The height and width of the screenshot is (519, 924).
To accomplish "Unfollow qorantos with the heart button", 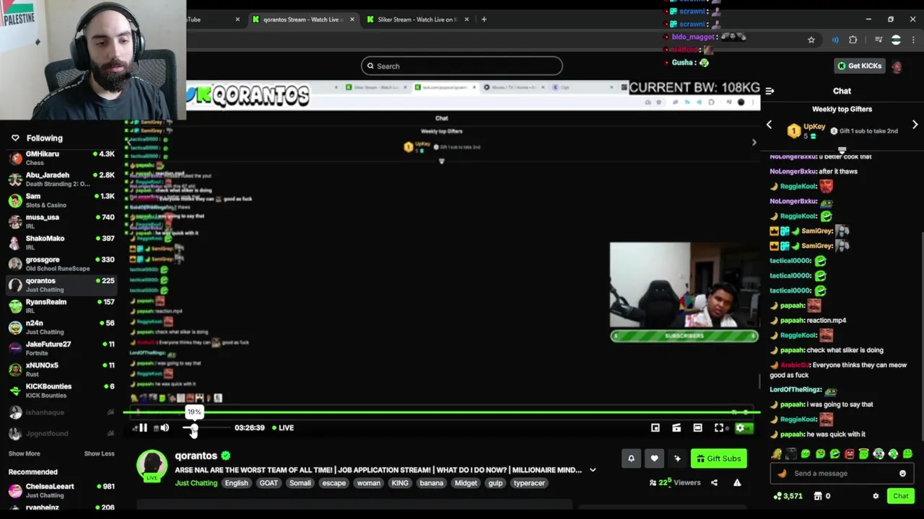I will click(654, 458).
